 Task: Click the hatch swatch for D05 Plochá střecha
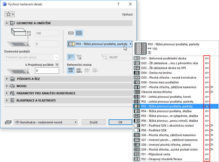point(137,78)
